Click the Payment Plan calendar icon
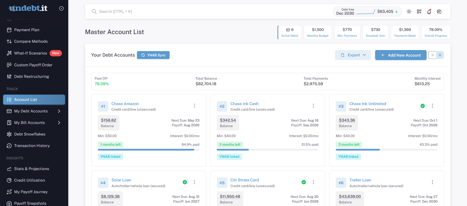This screenshot has width=467, height=206. point(9,30)
